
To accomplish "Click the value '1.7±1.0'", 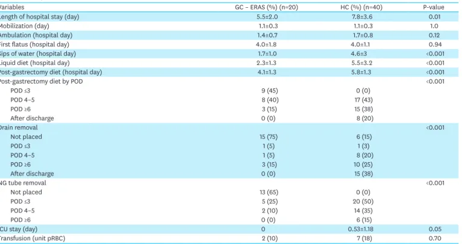I will pos(267,54).
